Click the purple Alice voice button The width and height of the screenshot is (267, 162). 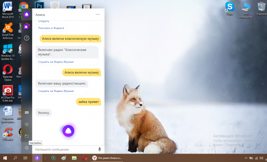[x=68, y=131]
